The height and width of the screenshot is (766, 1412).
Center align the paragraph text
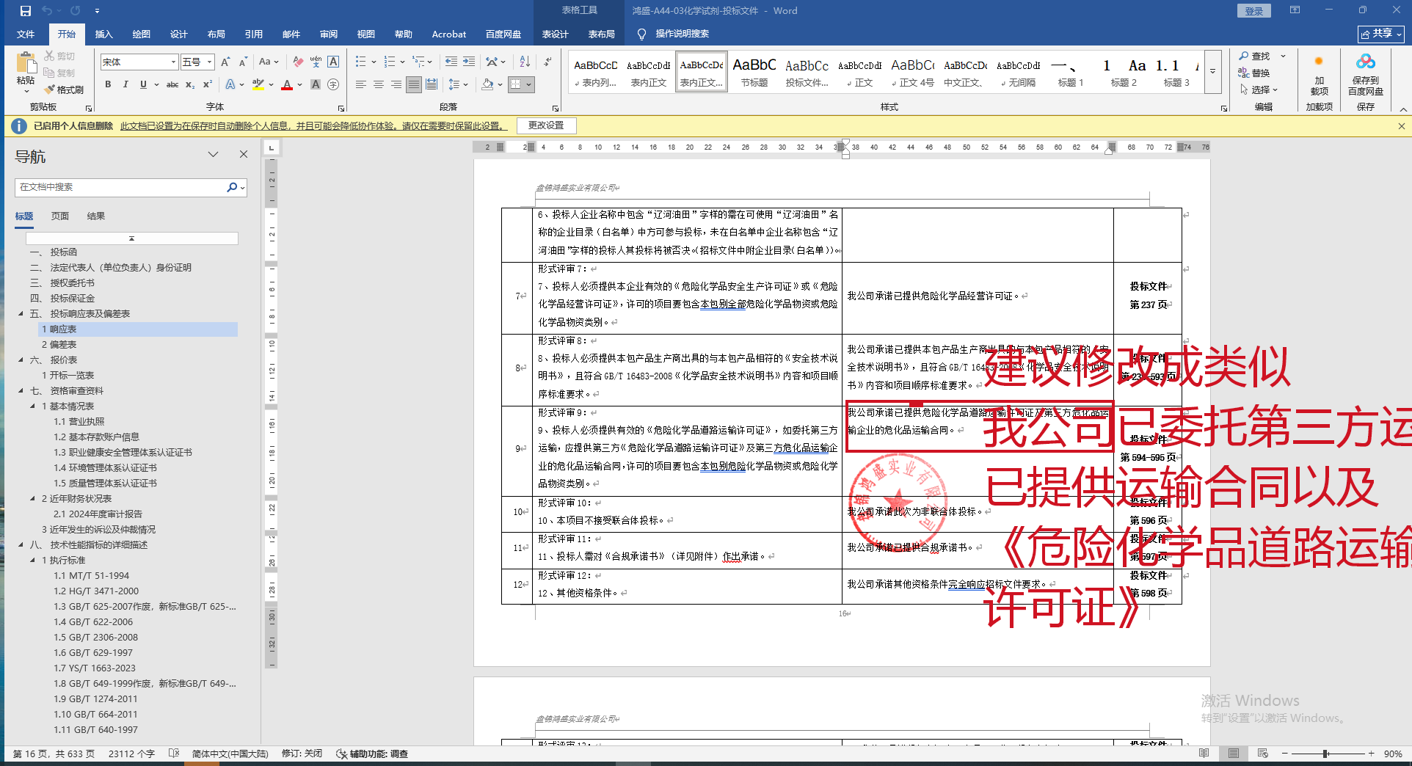(379, 84)
